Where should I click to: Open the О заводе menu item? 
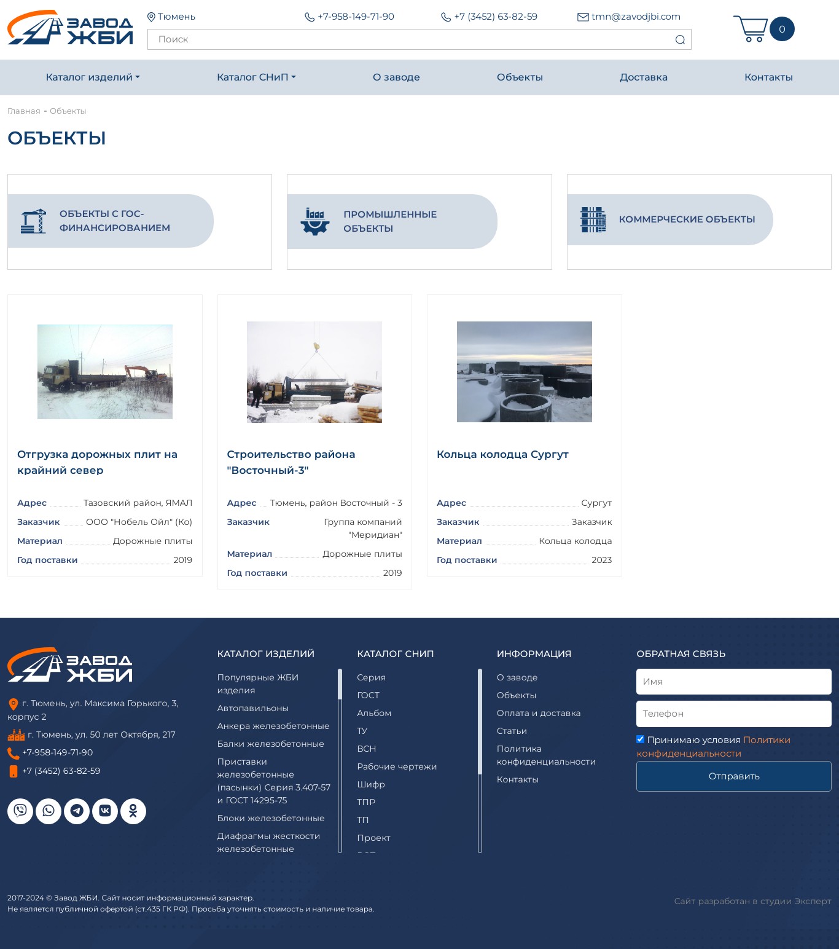click(396, 77)
